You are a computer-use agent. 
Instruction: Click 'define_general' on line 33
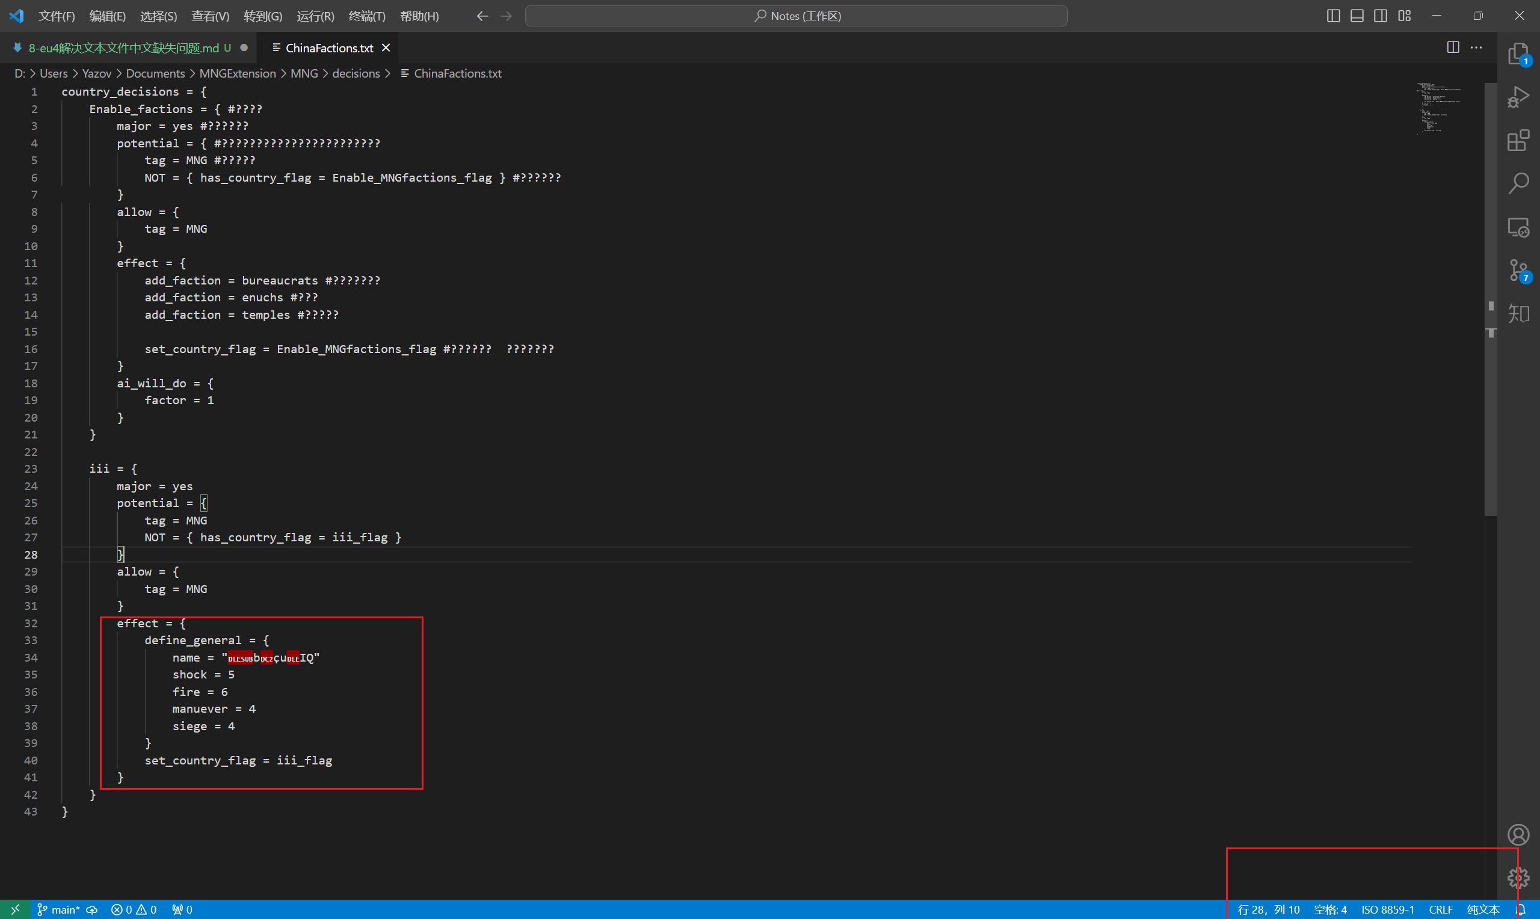[193, 641]
